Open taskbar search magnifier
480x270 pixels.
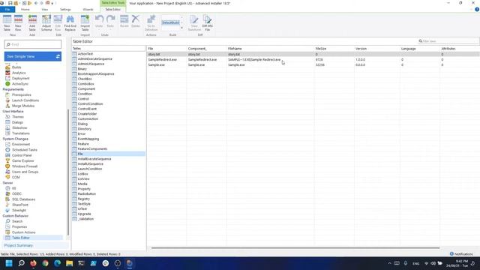(21, 263)
